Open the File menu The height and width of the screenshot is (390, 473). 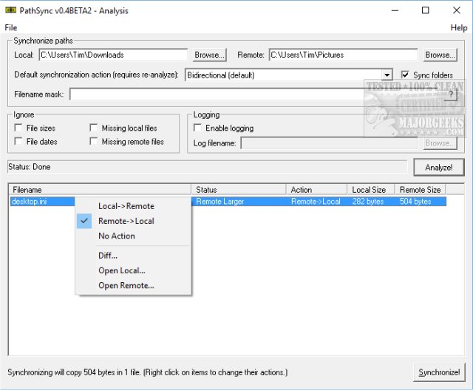tap(11, 28)
